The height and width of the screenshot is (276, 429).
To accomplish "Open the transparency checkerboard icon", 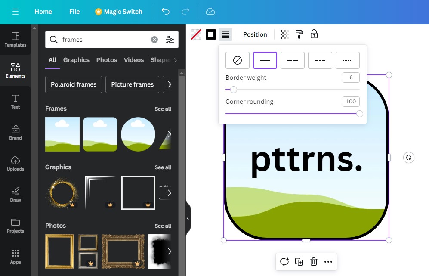I will click(x=284, y=34).
